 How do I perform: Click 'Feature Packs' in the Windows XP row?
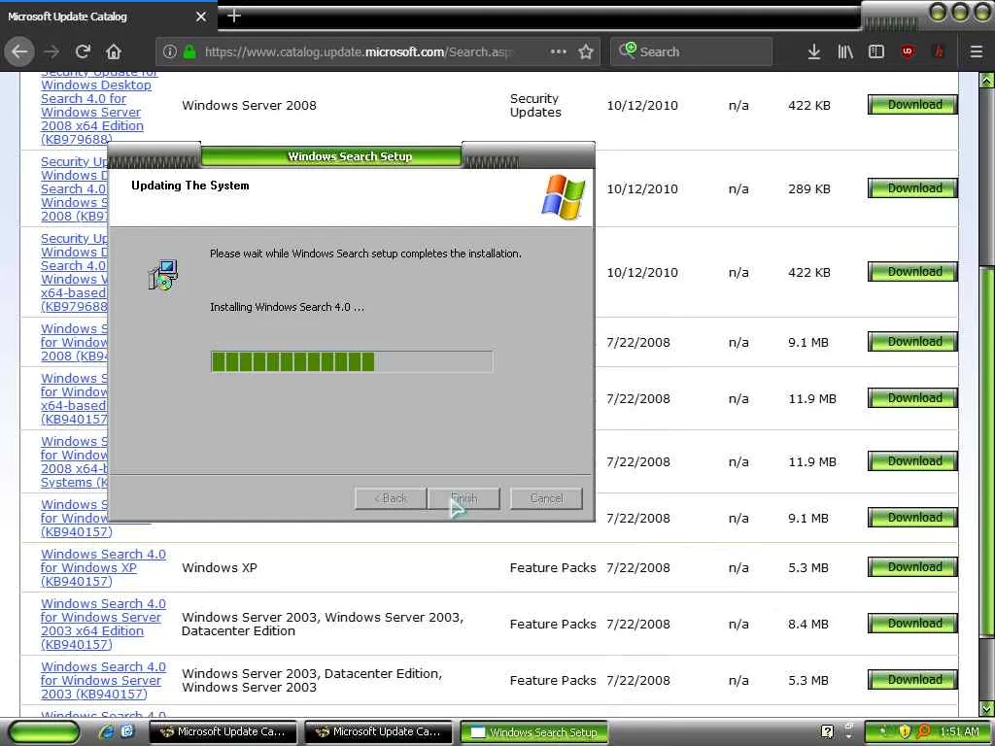[x=553, y=567]
